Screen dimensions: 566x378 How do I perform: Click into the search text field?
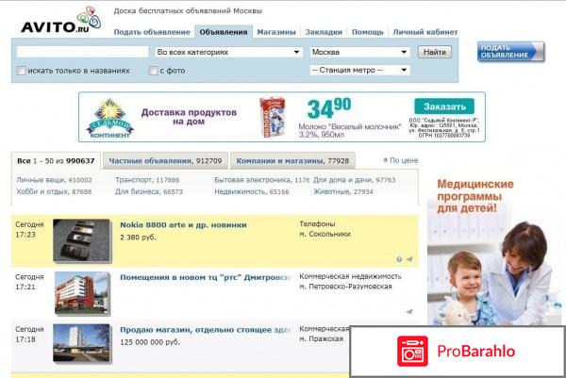tap(83, 52)
